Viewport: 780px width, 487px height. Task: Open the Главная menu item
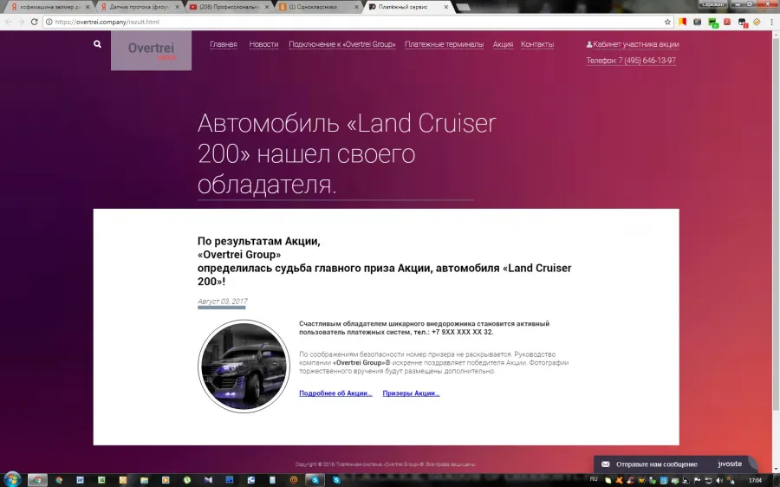click(224, 44)
